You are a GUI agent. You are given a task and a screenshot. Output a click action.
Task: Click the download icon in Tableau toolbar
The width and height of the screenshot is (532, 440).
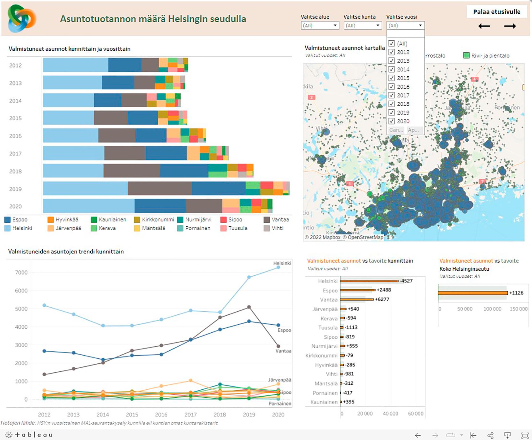(x=507, y=435)
